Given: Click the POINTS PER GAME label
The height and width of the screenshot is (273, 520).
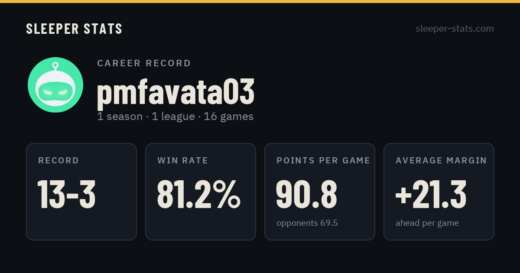Looking at the screenshot, I should click(x=323, y=160).
